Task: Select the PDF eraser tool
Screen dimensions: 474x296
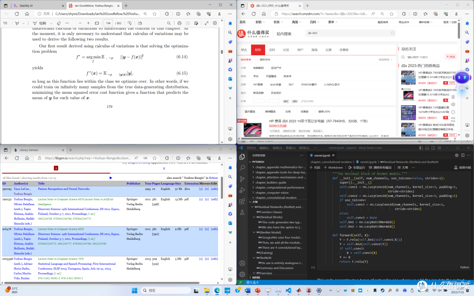Action: pyautogui.click(x=59, y=23)
